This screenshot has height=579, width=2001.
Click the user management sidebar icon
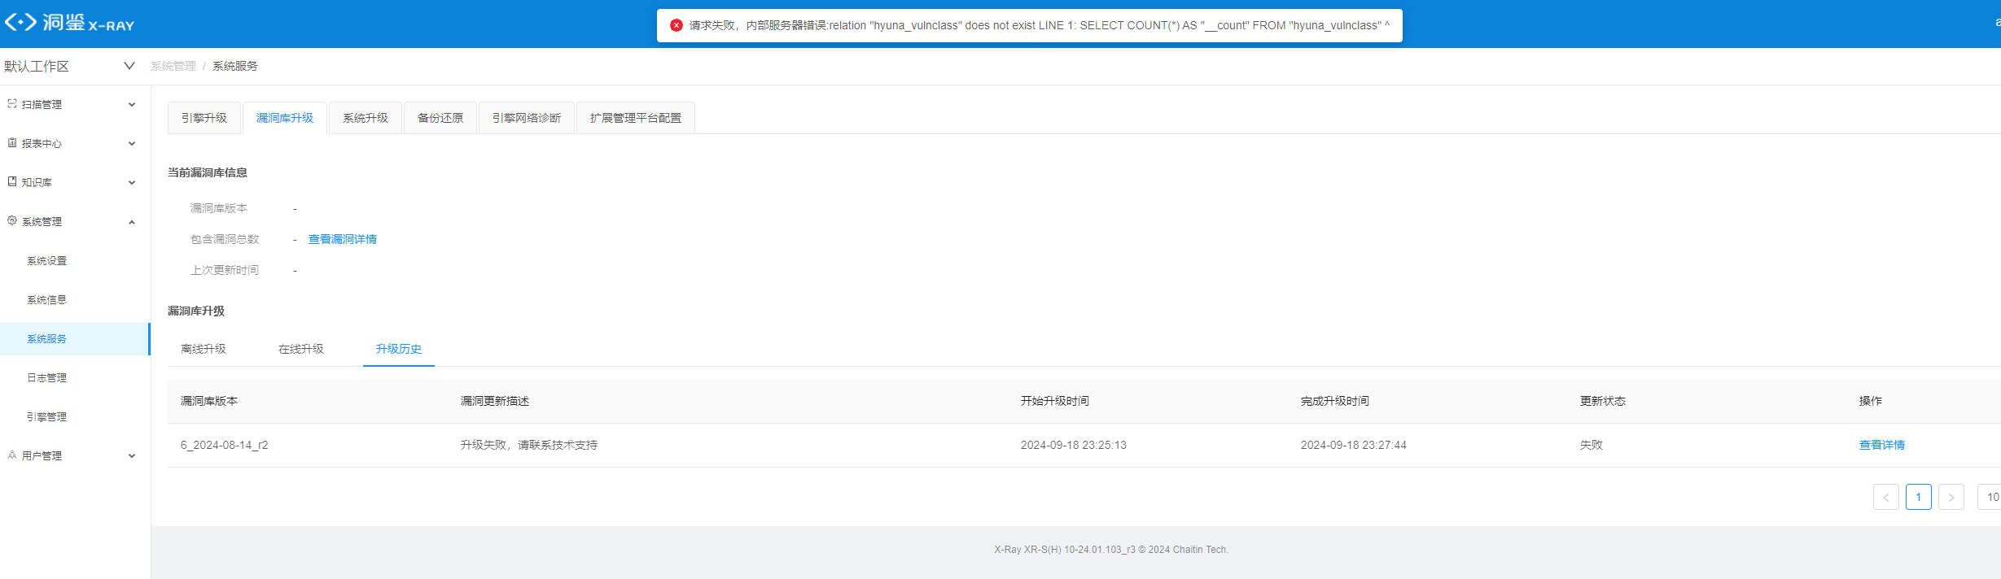[12, 455]
